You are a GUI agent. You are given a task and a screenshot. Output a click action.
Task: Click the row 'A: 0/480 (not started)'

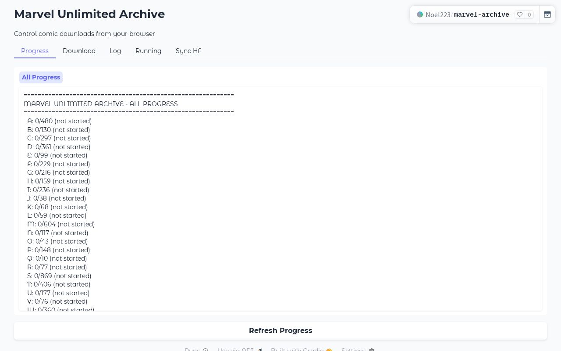[x=59, y=121]
